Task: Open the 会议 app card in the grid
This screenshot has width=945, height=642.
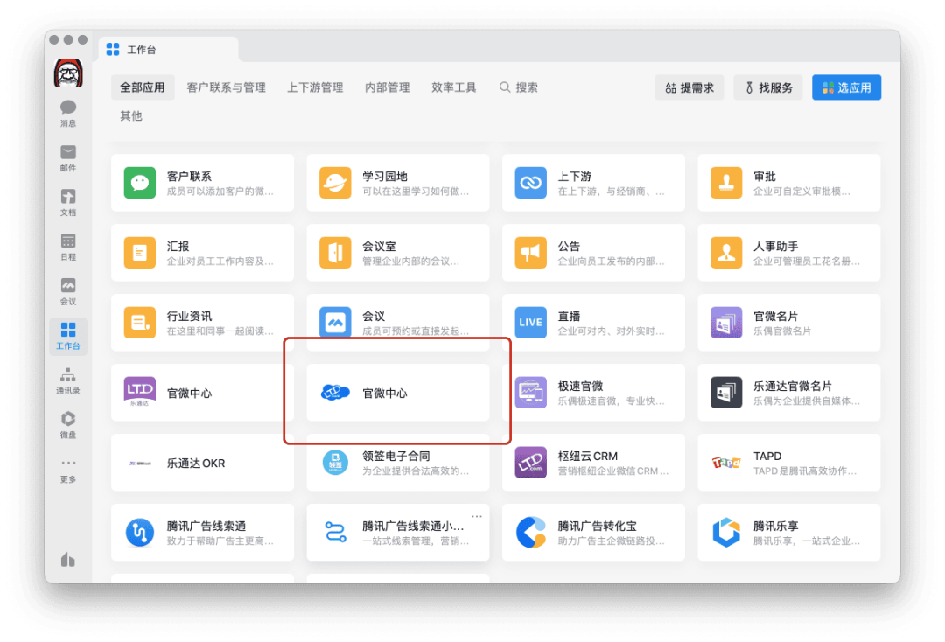Action: pos(398,322)
